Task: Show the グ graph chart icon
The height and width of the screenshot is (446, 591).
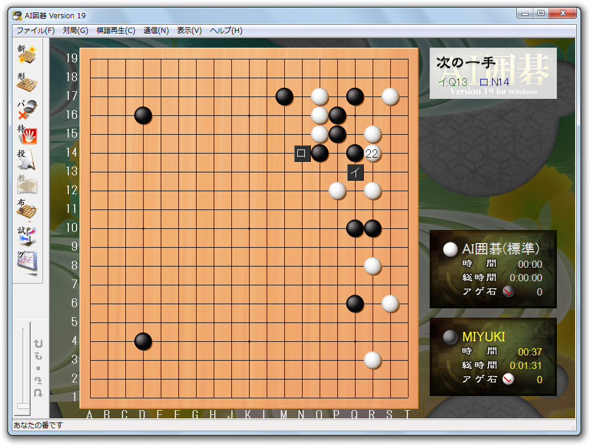Action: click(x=26, y=261)
